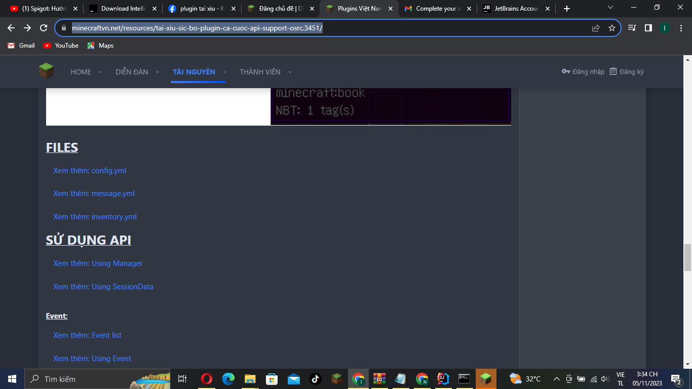Expand the HOME menu dropdown arrow

100,72
